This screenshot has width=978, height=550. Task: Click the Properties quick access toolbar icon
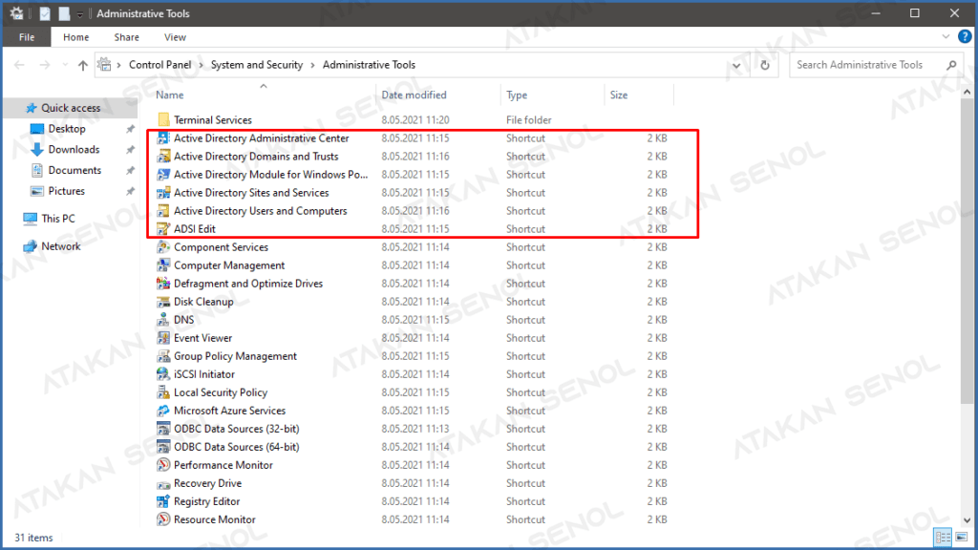(44, 13)
